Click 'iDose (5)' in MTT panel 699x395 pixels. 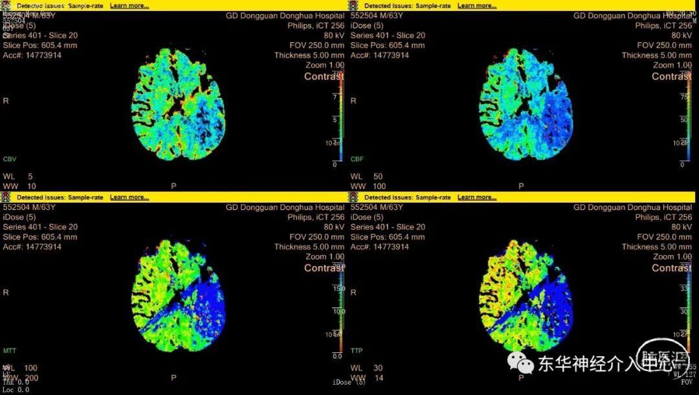tap(19, 217)
